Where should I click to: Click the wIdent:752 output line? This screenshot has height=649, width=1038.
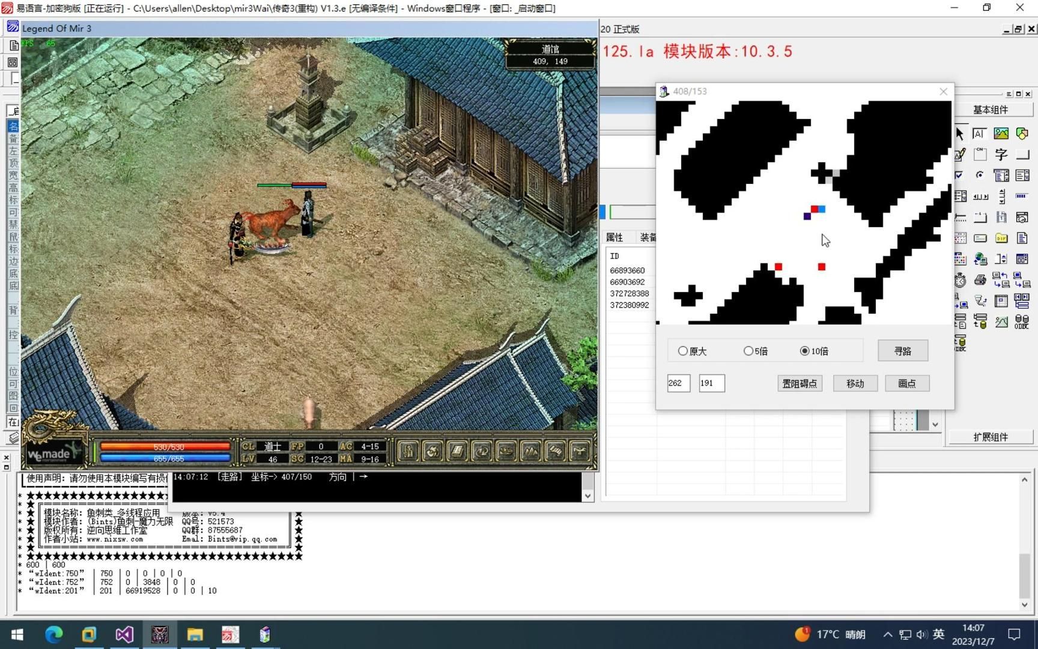pos(112,582)
